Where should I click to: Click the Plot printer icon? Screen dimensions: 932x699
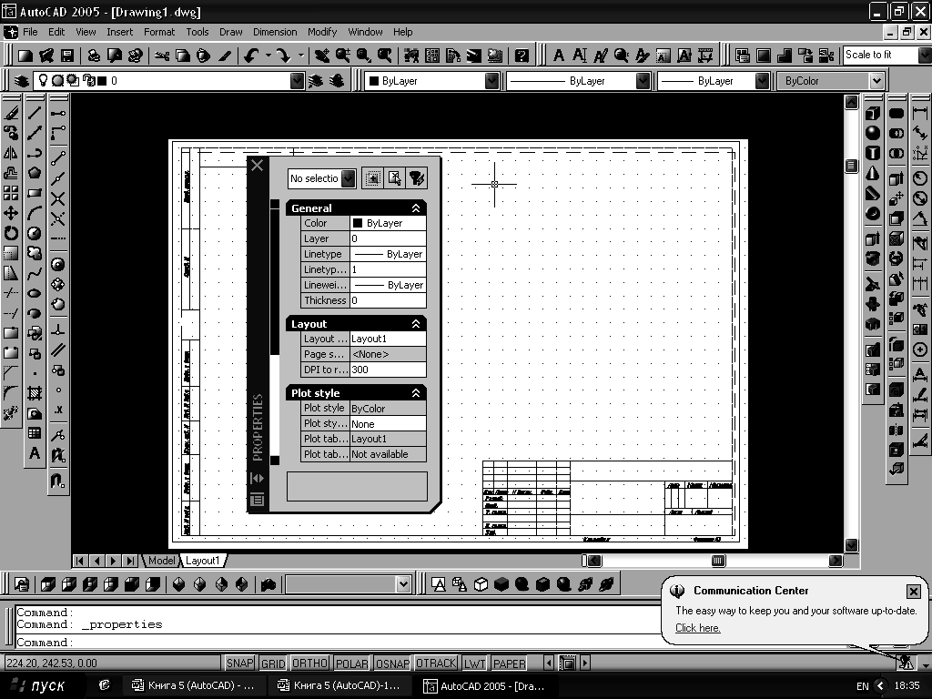(x=94, y=56)
